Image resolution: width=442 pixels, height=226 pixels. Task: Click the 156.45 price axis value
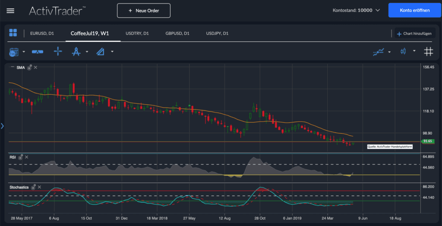coord(429,67)
